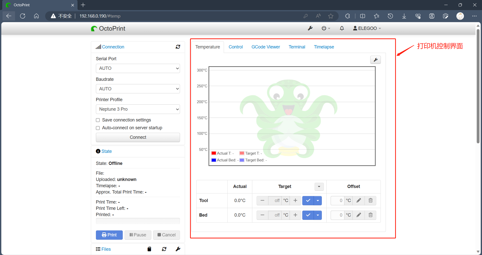Click the red Actual T legend swatch
482x255 pixels.
point(214,153)
